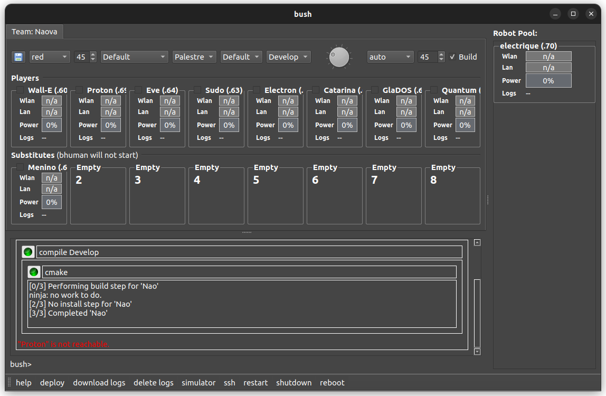Click the blue floppy disk save icon
The height and width of the screenshot is (396, 606).
19,57
